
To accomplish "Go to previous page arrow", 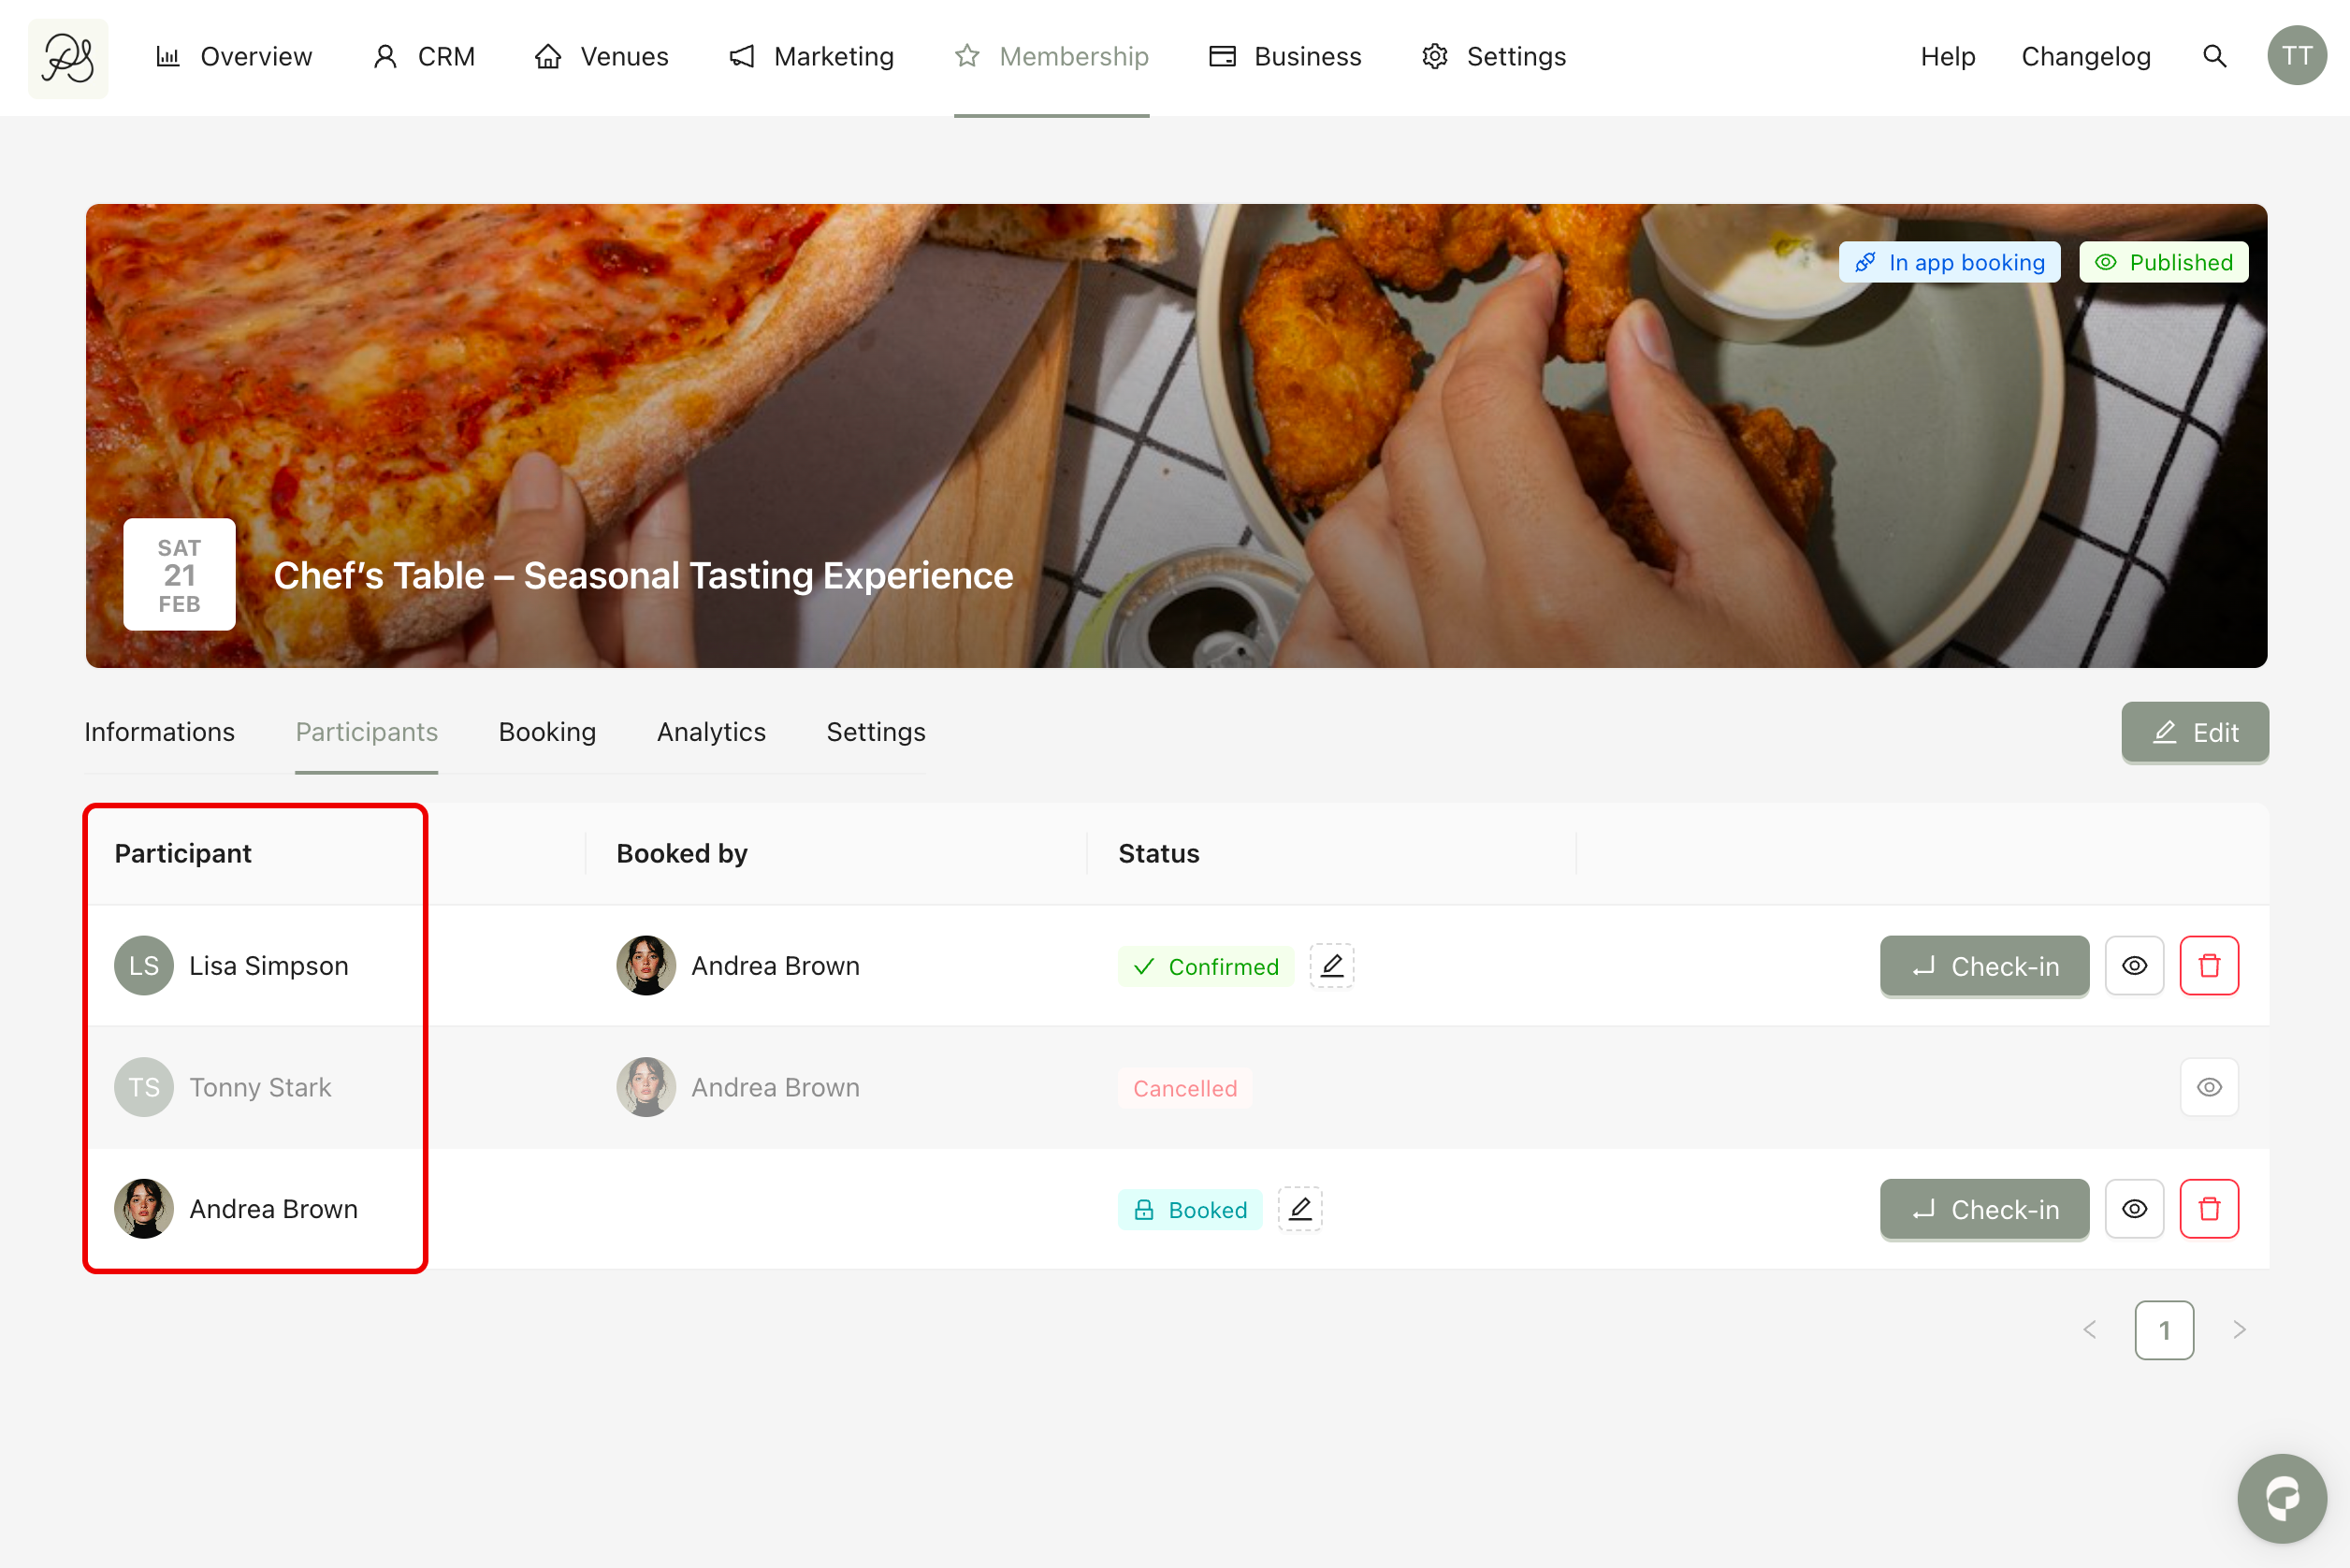I will tap(2089, 1330).
